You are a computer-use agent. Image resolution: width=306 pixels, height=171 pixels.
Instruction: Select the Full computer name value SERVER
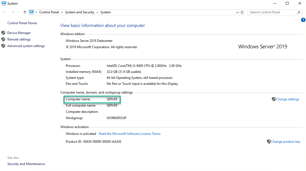click(x=112, y=105)
